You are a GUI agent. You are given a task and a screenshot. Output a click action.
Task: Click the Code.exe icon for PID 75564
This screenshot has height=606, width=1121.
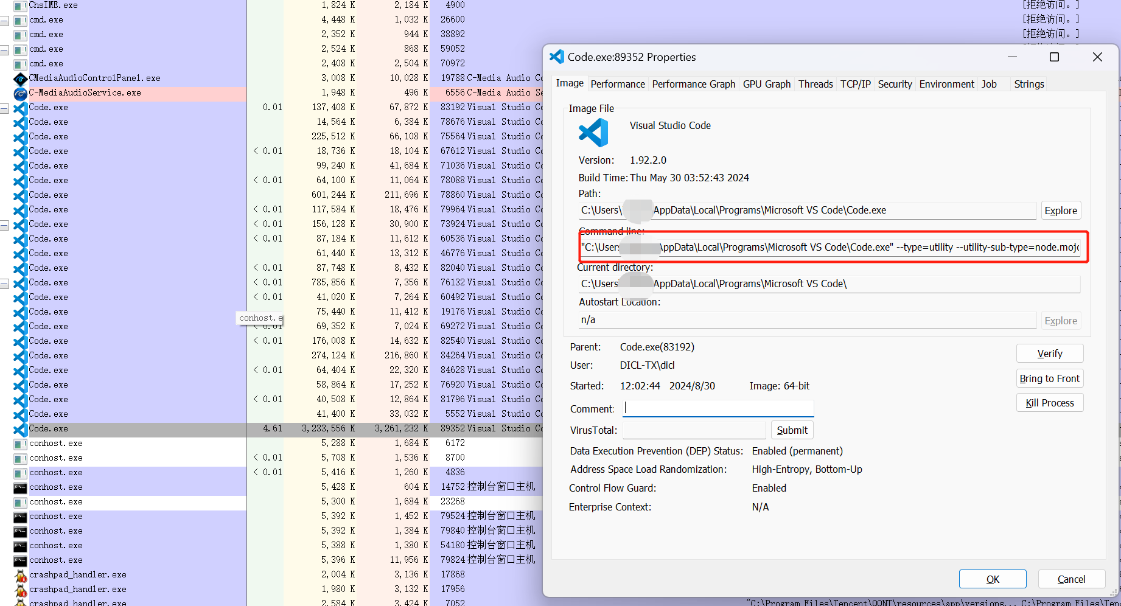click(x=20, y=137)
